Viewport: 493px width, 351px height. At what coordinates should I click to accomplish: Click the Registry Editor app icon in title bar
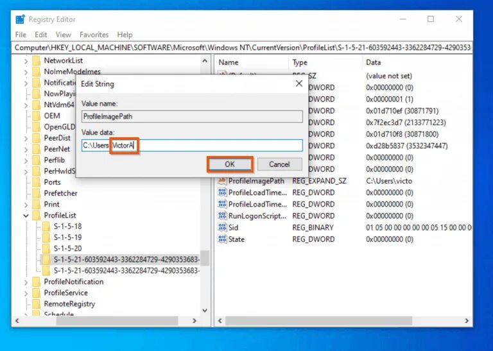point(20,19)
